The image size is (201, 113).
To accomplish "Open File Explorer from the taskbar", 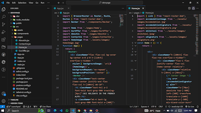I will 91,111.
